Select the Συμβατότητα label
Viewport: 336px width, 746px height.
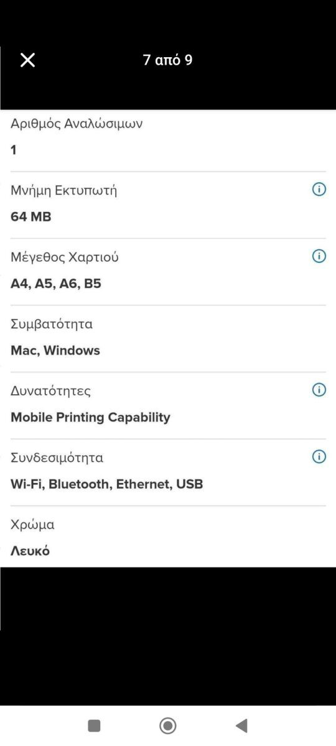coord(52,324)
